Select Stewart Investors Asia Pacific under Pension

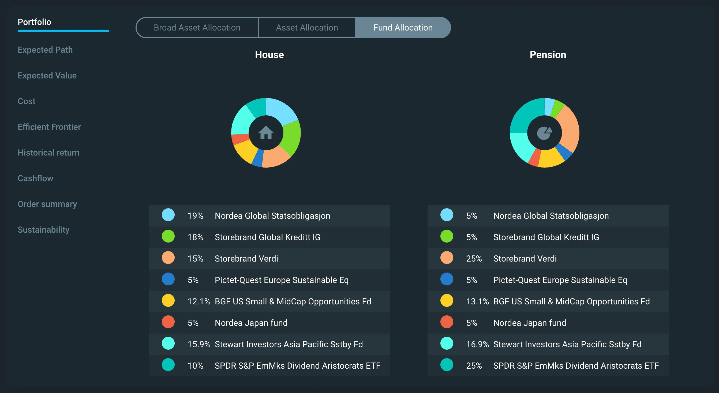567,345
